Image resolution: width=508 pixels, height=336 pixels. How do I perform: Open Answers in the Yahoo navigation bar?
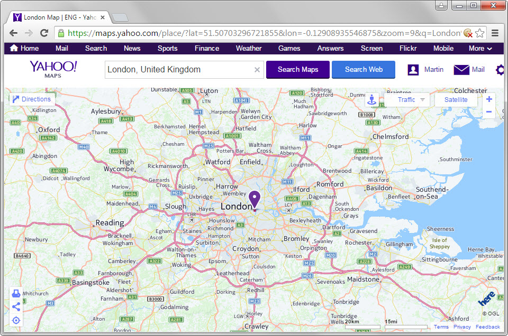tap(330, 48)
